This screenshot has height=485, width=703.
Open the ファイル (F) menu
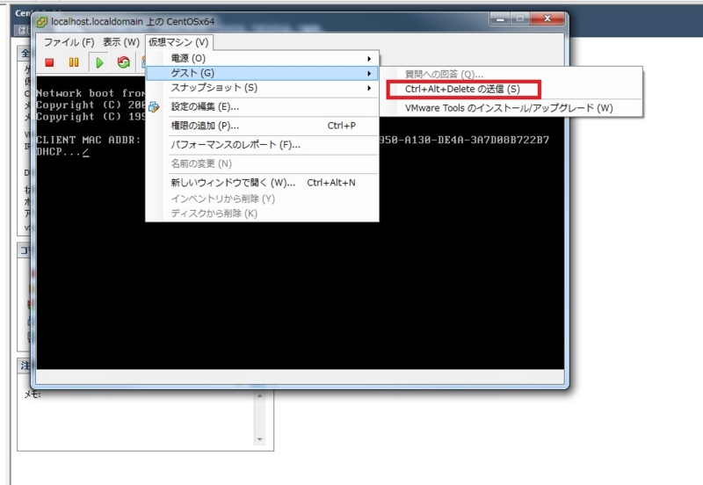[69, 42]
